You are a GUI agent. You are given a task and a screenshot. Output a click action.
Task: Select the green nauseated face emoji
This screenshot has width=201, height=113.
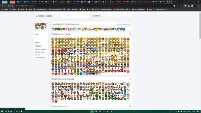point(78,45)
